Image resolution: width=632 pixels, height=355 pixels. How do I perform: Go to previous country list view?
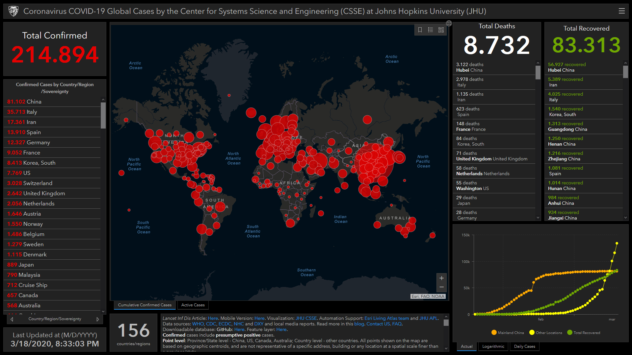click(12, 319)
